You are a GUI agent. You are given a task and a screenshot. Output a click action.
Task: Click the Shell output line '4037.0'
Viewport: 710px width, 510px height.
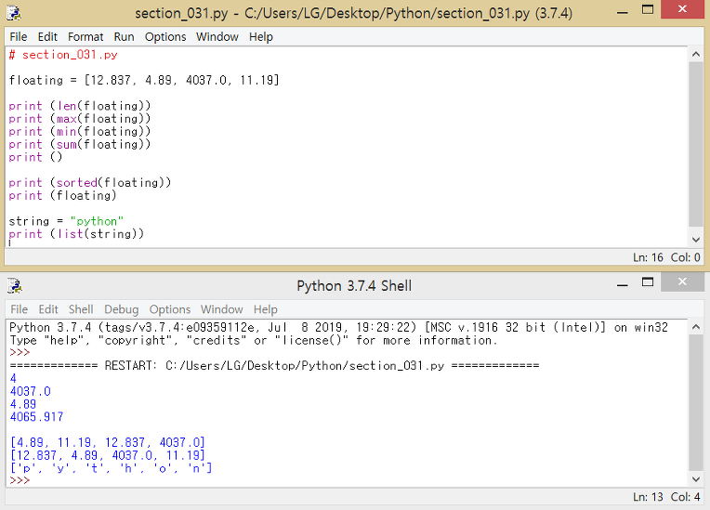coord(31,391)
